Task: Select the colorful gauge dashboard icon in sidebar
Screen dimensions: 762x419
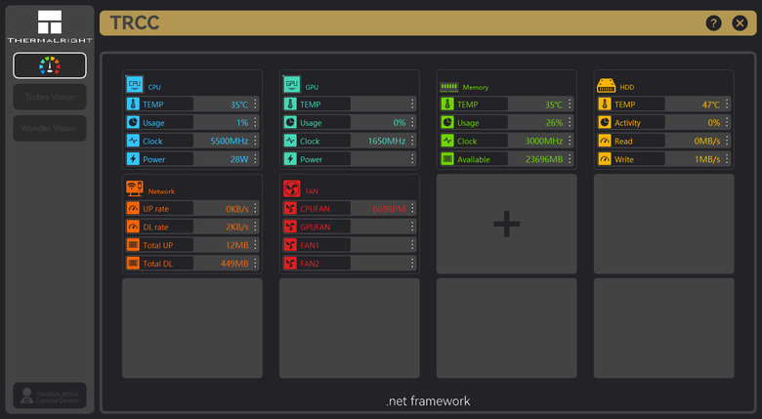Action: pos(50,65)
